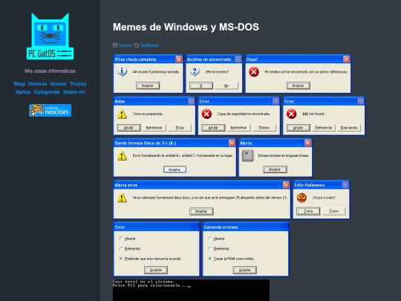Follow the Humor tag link under title

pyautogui.click(x=125, y=45)
